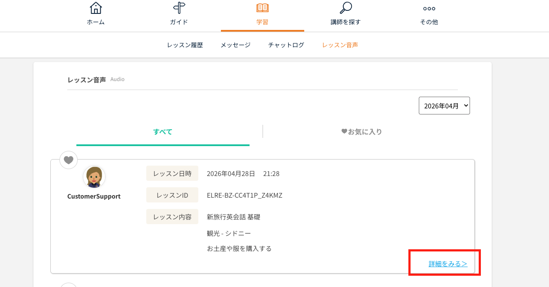Image resolution: width=549 pixels, height=287 pixels.
Task: Click the lesson ID ELRE-BZ-CC4T1P_Z4KMZ text
Action: pos(244,196)
